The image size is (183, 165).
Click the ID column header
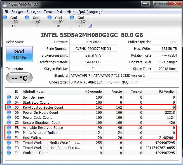(x=17, y=91)
